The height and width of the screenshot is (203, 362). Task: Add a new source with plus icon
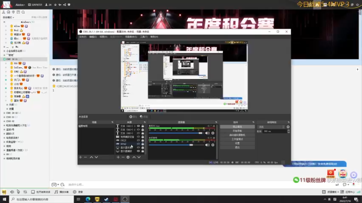coord(118,157)
